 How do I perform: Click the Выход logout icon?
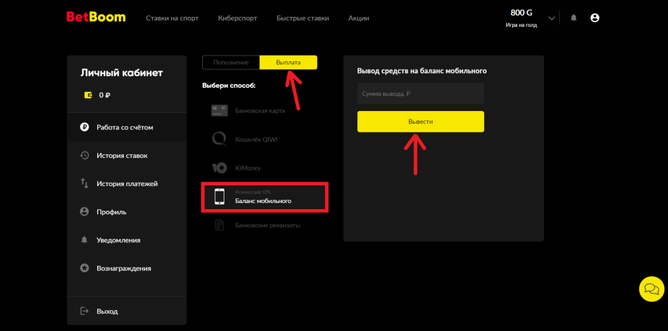[84, 311]
